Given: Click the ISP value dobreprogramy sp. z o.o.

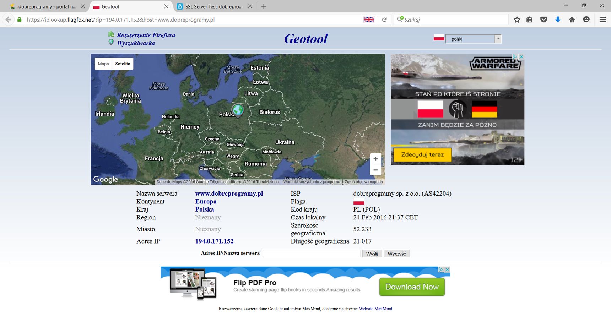Looking at the screenshot, I should [402, 194].
